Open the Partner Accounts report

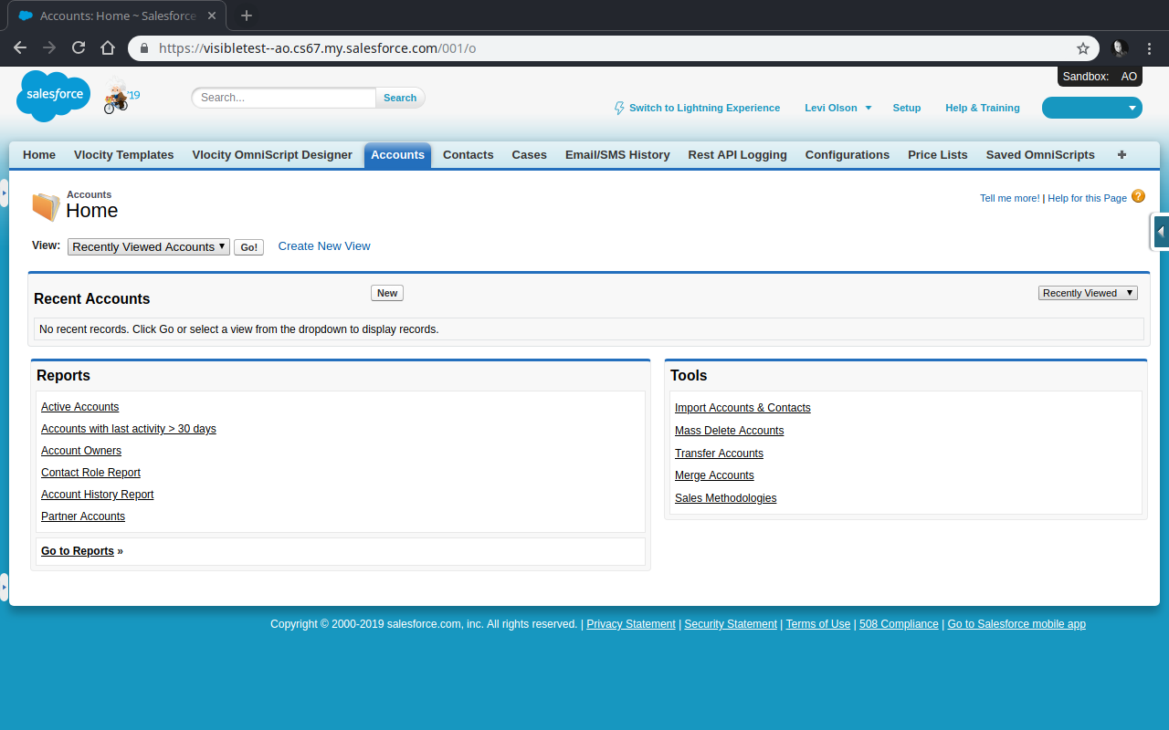(x=83, y=516)
